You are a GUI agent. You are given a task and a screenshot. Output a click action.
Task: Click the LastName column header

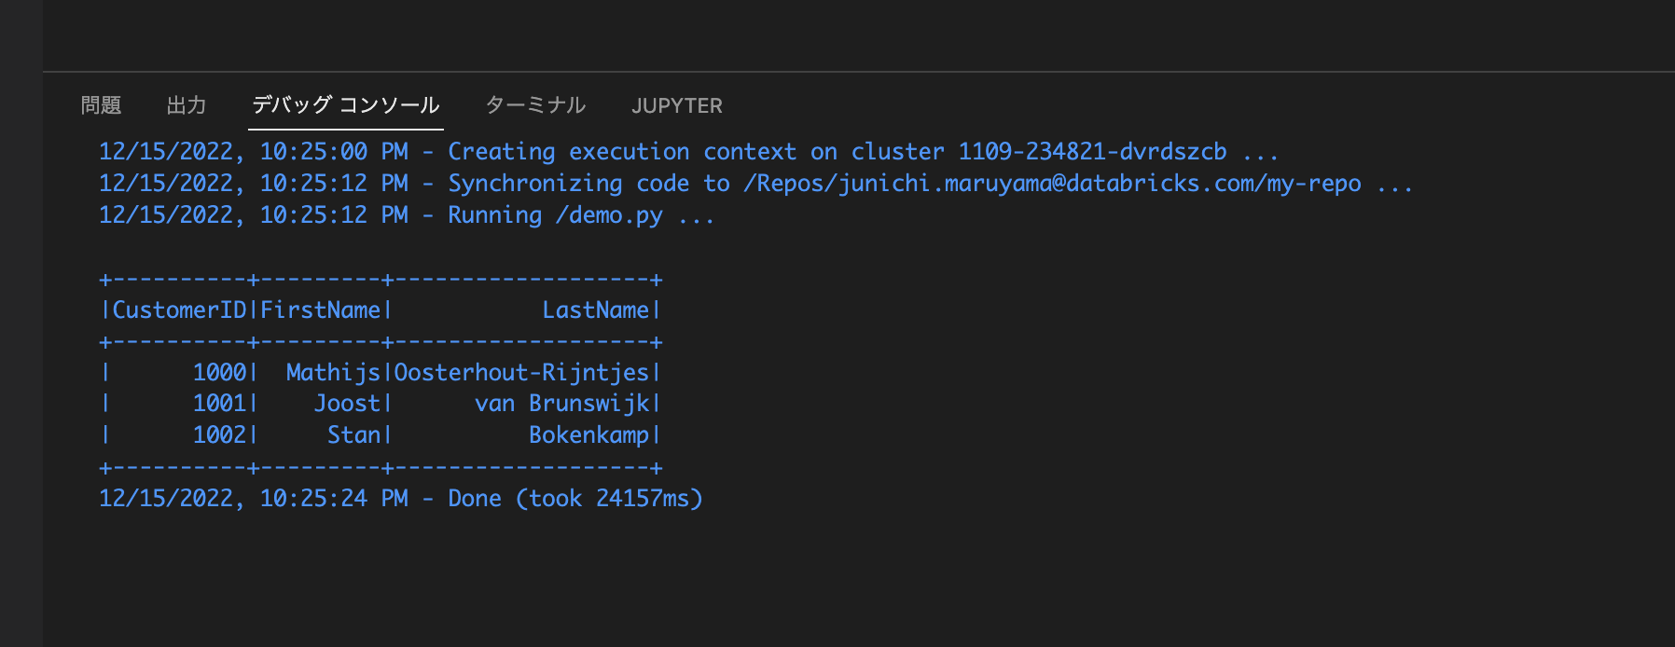(x=597, y=310)
